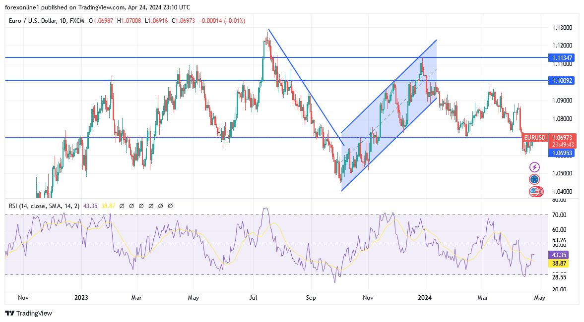The height and width of the screenshot is (322, 584).
Task: Click the blue 1.11347 price level label
Action: click(561, 57)
